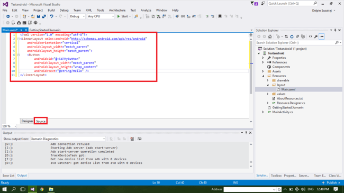Click the Open File toolbar icon
The image size is (344, 193).
(33, 16)
